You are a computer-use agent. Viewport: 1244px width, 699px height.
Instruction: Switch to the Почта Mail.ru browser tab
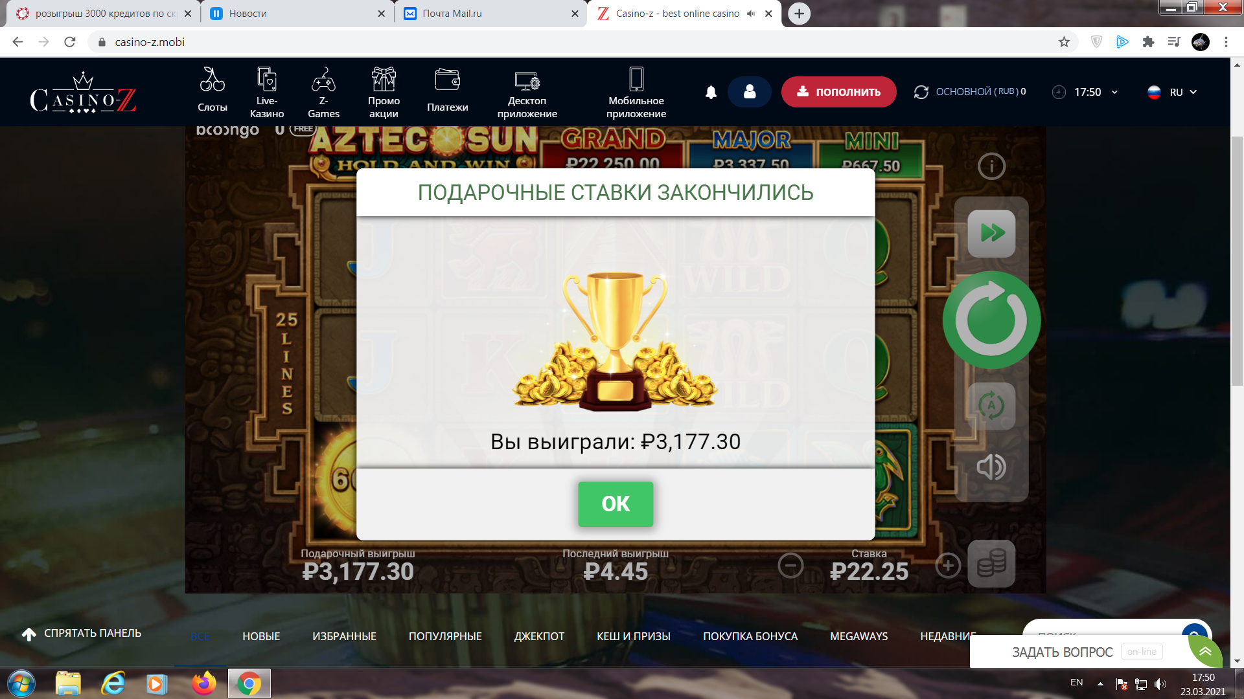pos(490,14)
